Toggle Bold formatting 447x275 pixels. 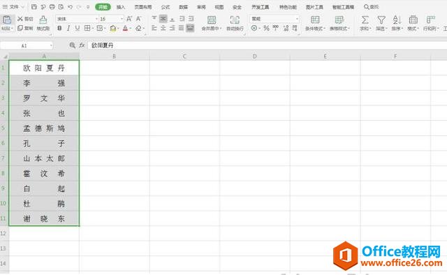coord(59,28)
